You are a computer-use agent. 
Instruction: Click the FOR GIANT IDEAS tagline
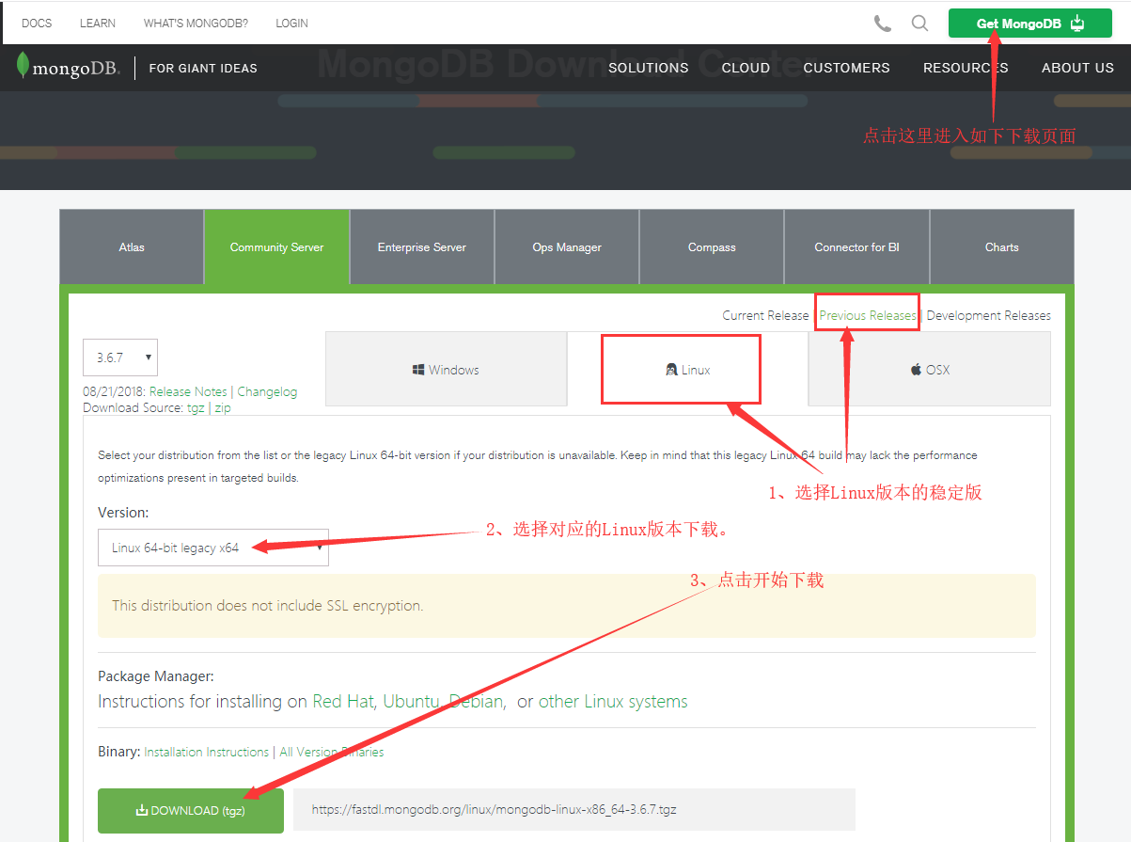[203, 68]
